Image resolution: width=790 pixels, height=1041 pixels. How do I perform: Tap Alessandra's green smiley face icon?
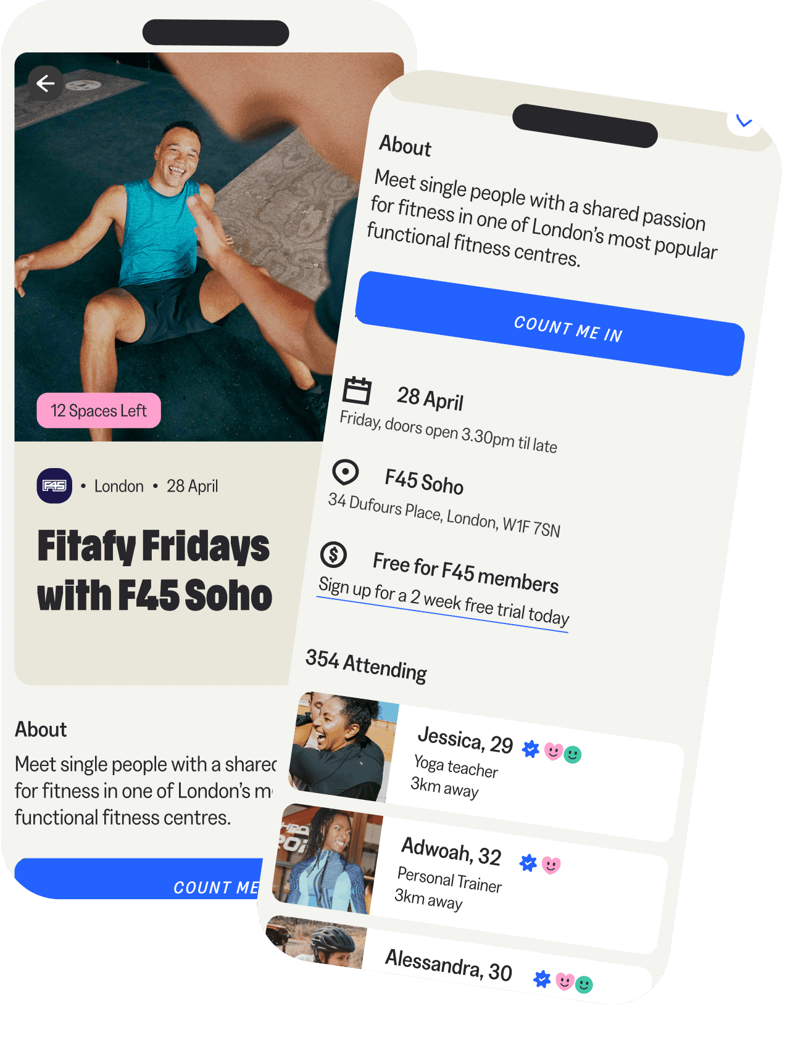584,984
